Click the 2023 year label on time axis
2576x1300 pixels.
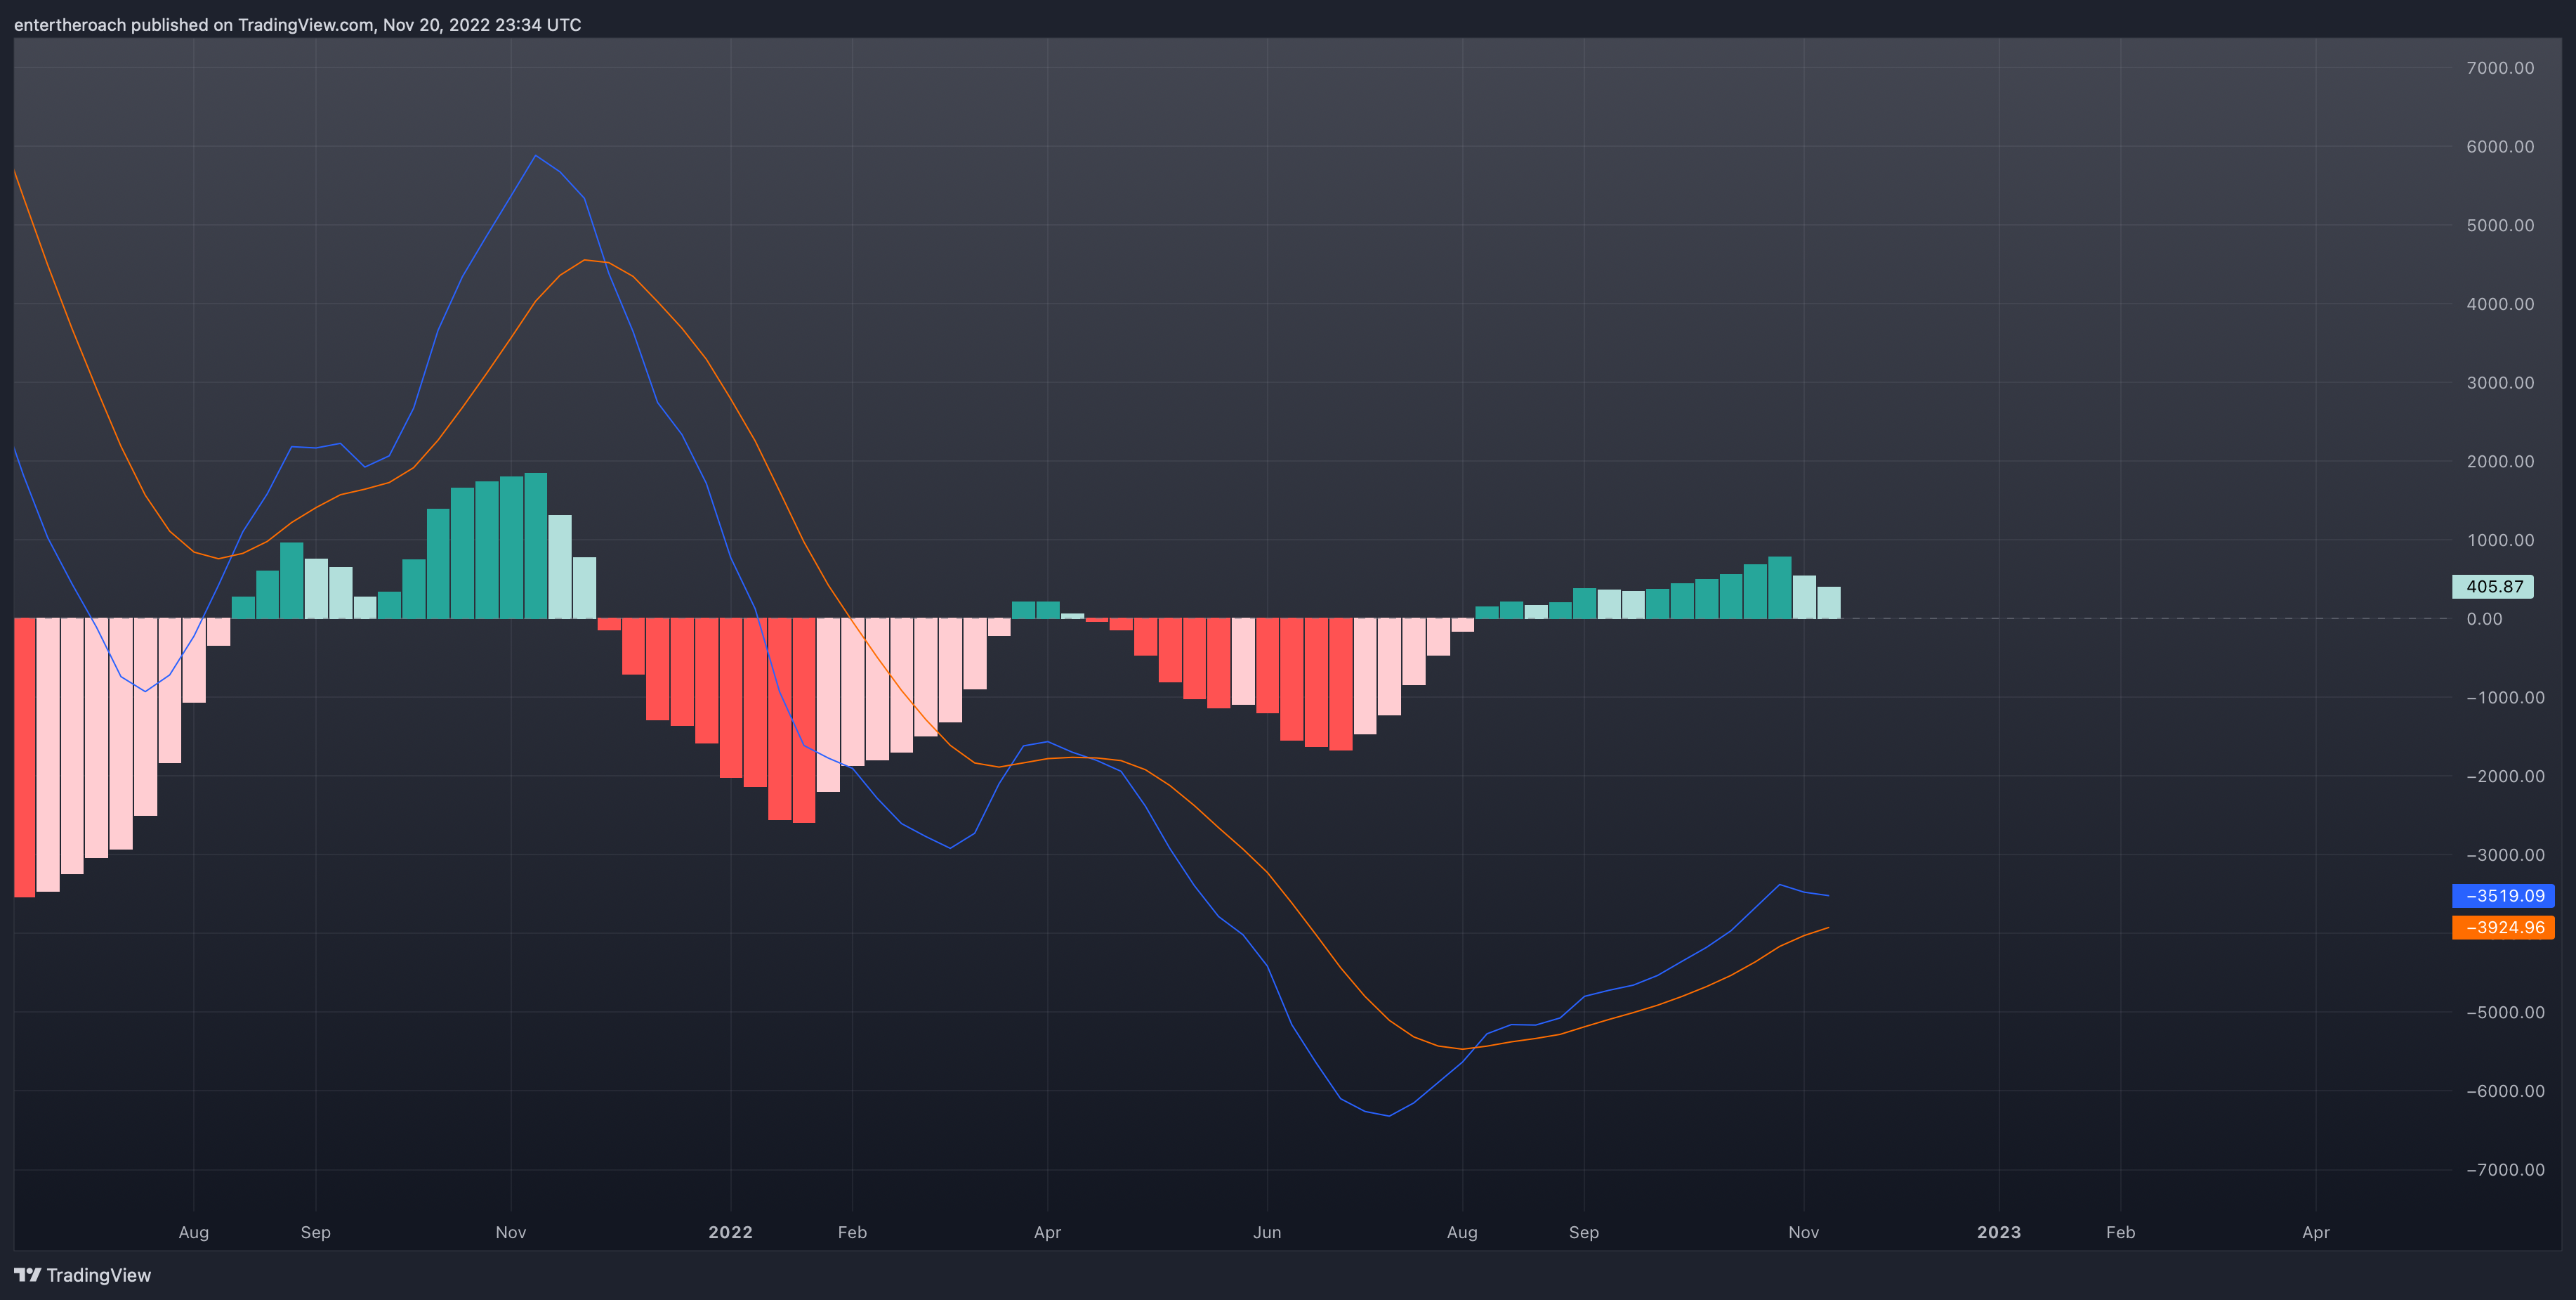(x=1998, y=1232)
